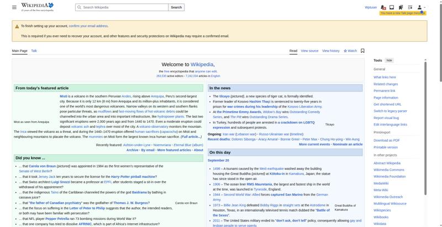The height and width of the screenshot is (227, 442).
Task: Open What links here tool
Action: [385, 77]
